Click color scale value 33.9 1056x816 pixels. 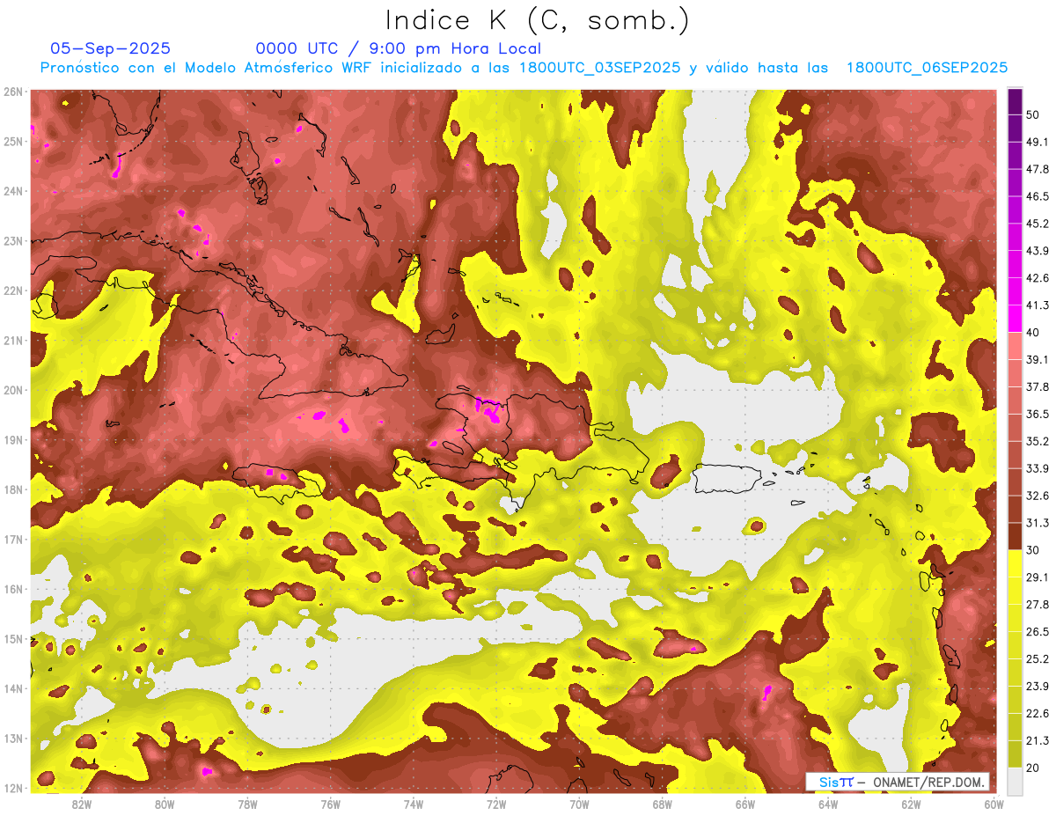[x=1037, y=468]
